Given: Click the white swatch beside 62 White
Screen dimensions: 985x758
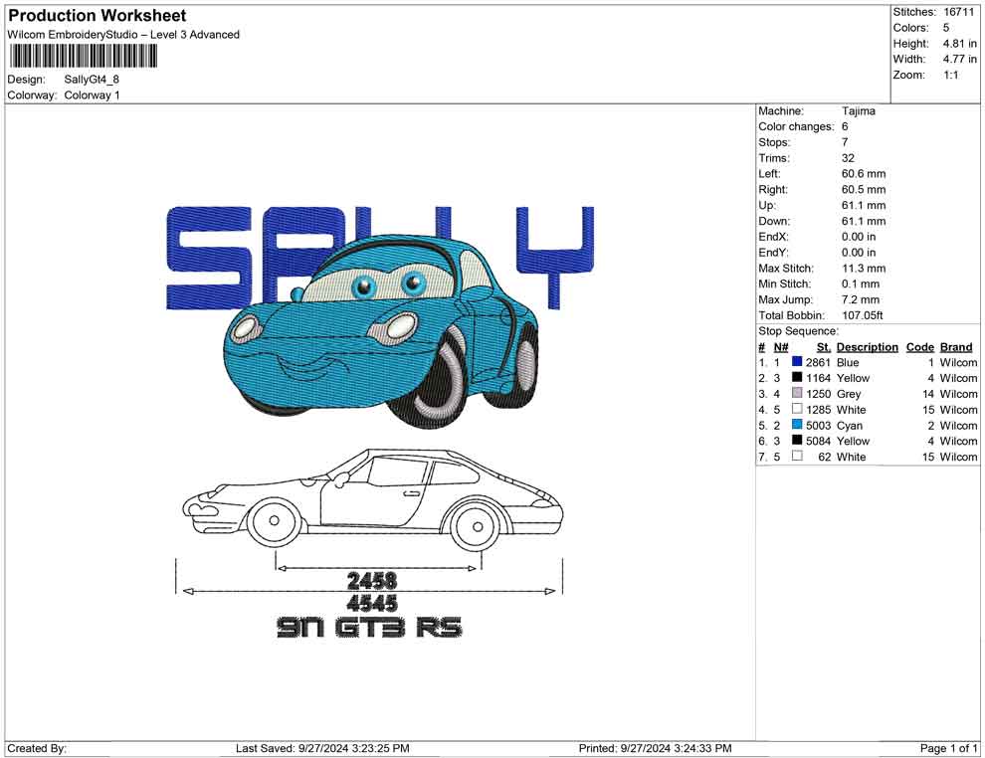Looking at the screenshot, I should click(797, 456).
